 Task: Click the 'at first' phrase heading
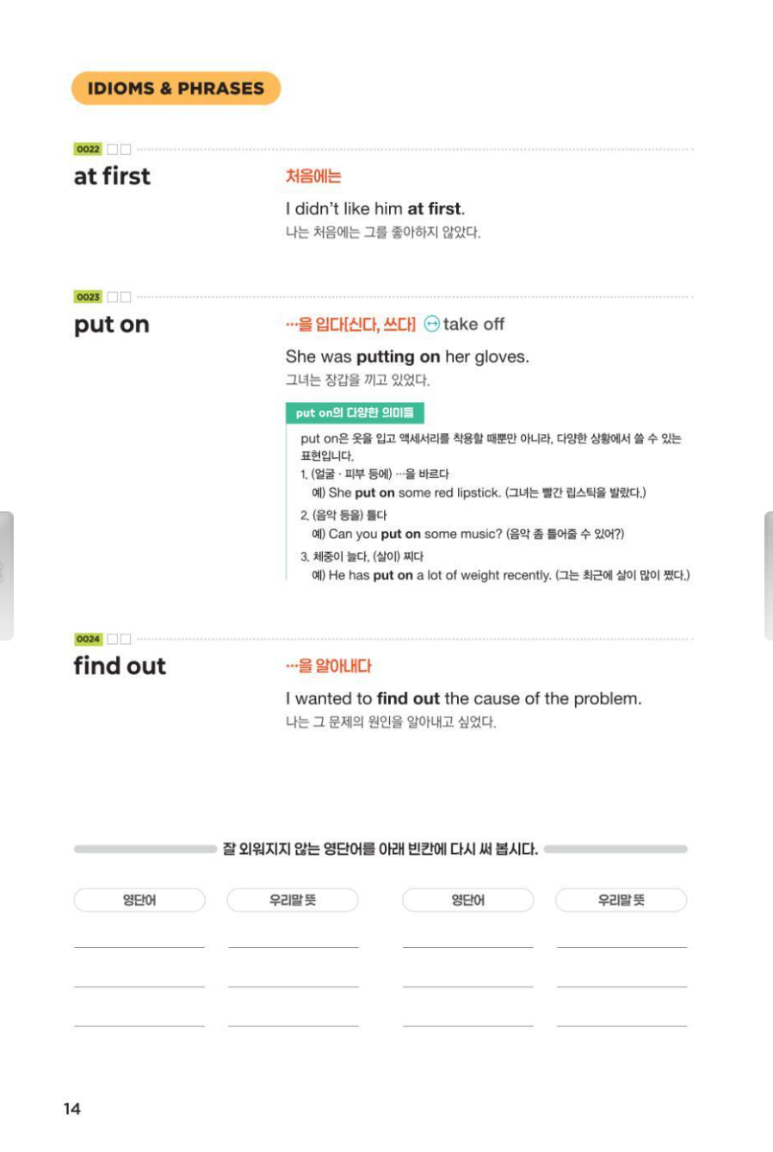pyautogui.click(x=112, y=177)
